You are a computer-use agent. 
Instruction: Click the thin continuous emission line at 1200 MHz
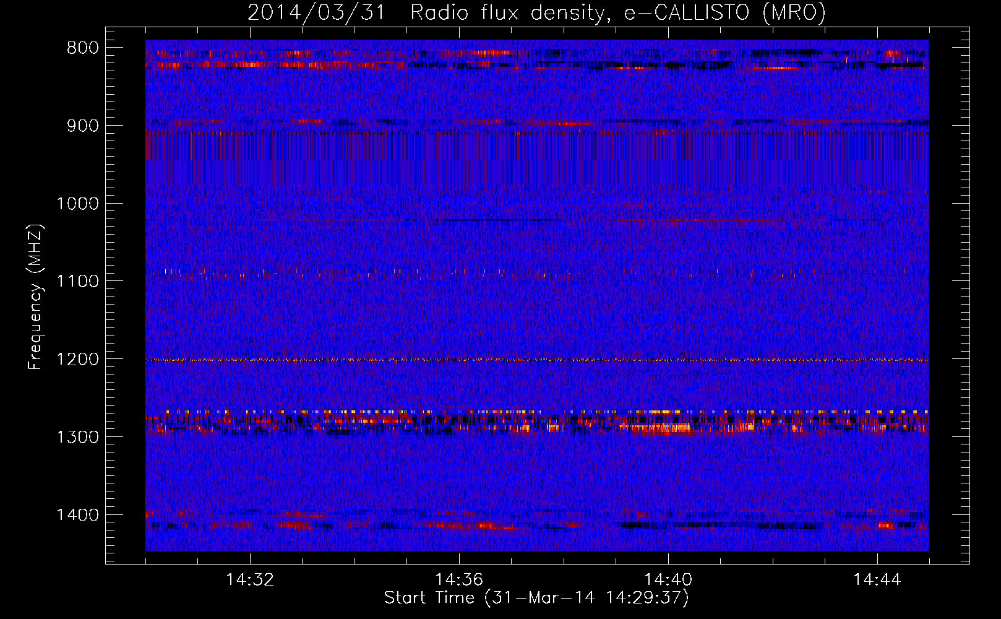[x=537, y=360]
